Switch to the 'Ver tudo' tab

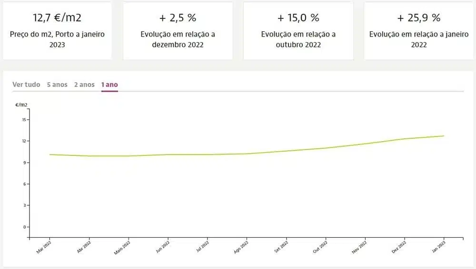[26, 85]
